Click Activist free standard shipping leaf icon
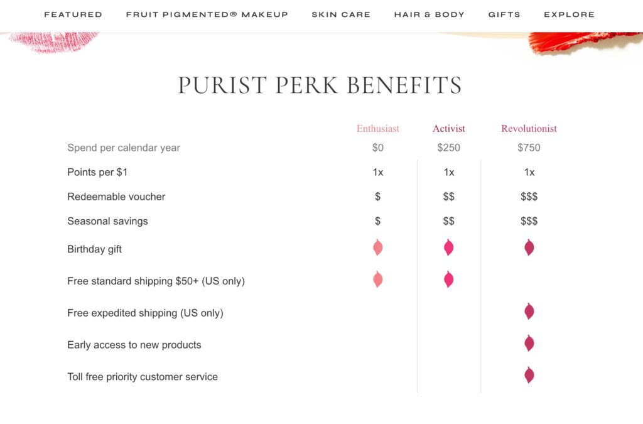Viewport: 643px width, 424px height. [x=448, y=280]
